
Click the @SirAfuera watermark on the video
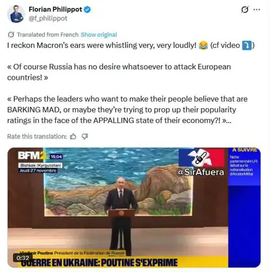pos(201,172)
